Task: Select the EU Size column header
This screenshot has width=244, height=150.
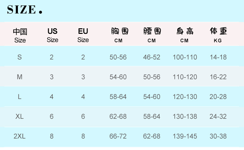Action: point(83,35)
